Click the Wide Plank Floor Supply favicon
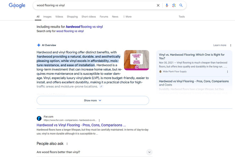 160,72
